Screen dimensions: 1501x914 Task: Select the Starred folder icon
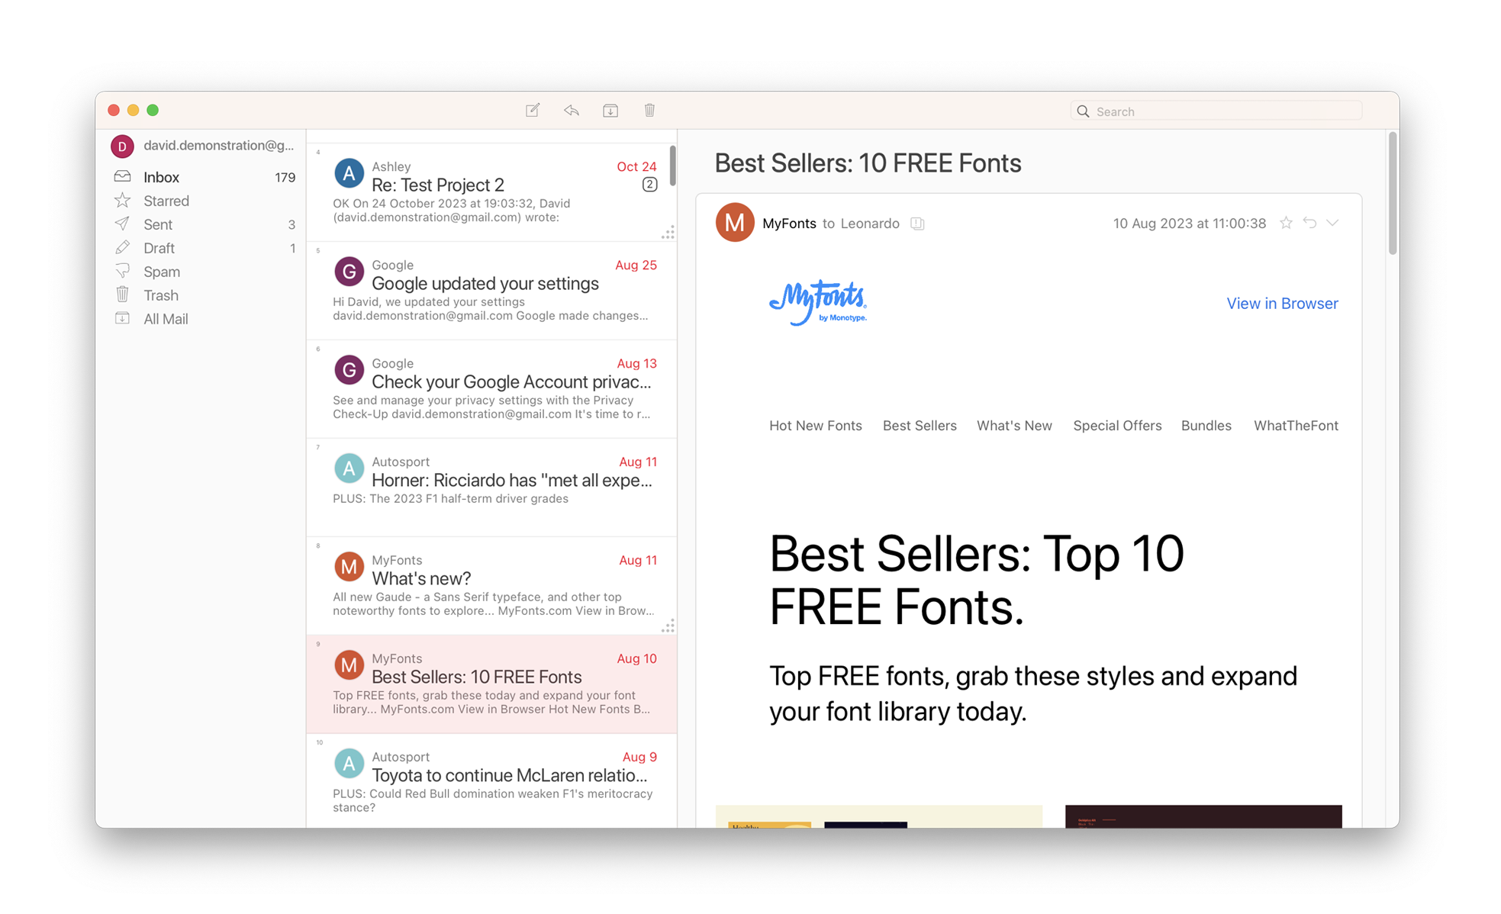pos(124,201)
